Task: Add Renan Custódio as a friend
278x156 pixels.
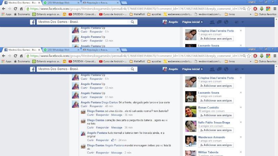Action: tap(216, 115)
